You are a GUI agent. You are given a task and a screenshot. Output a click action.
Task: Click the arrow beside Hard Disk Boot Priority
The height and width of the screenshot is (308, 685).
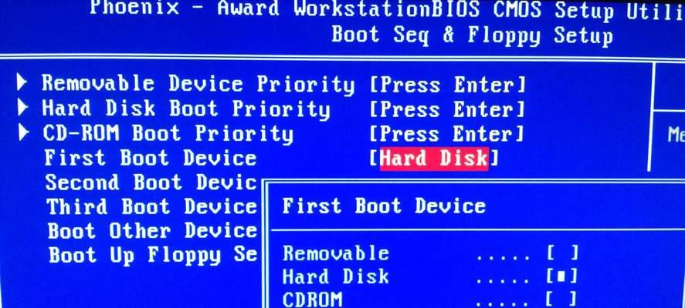23,108
